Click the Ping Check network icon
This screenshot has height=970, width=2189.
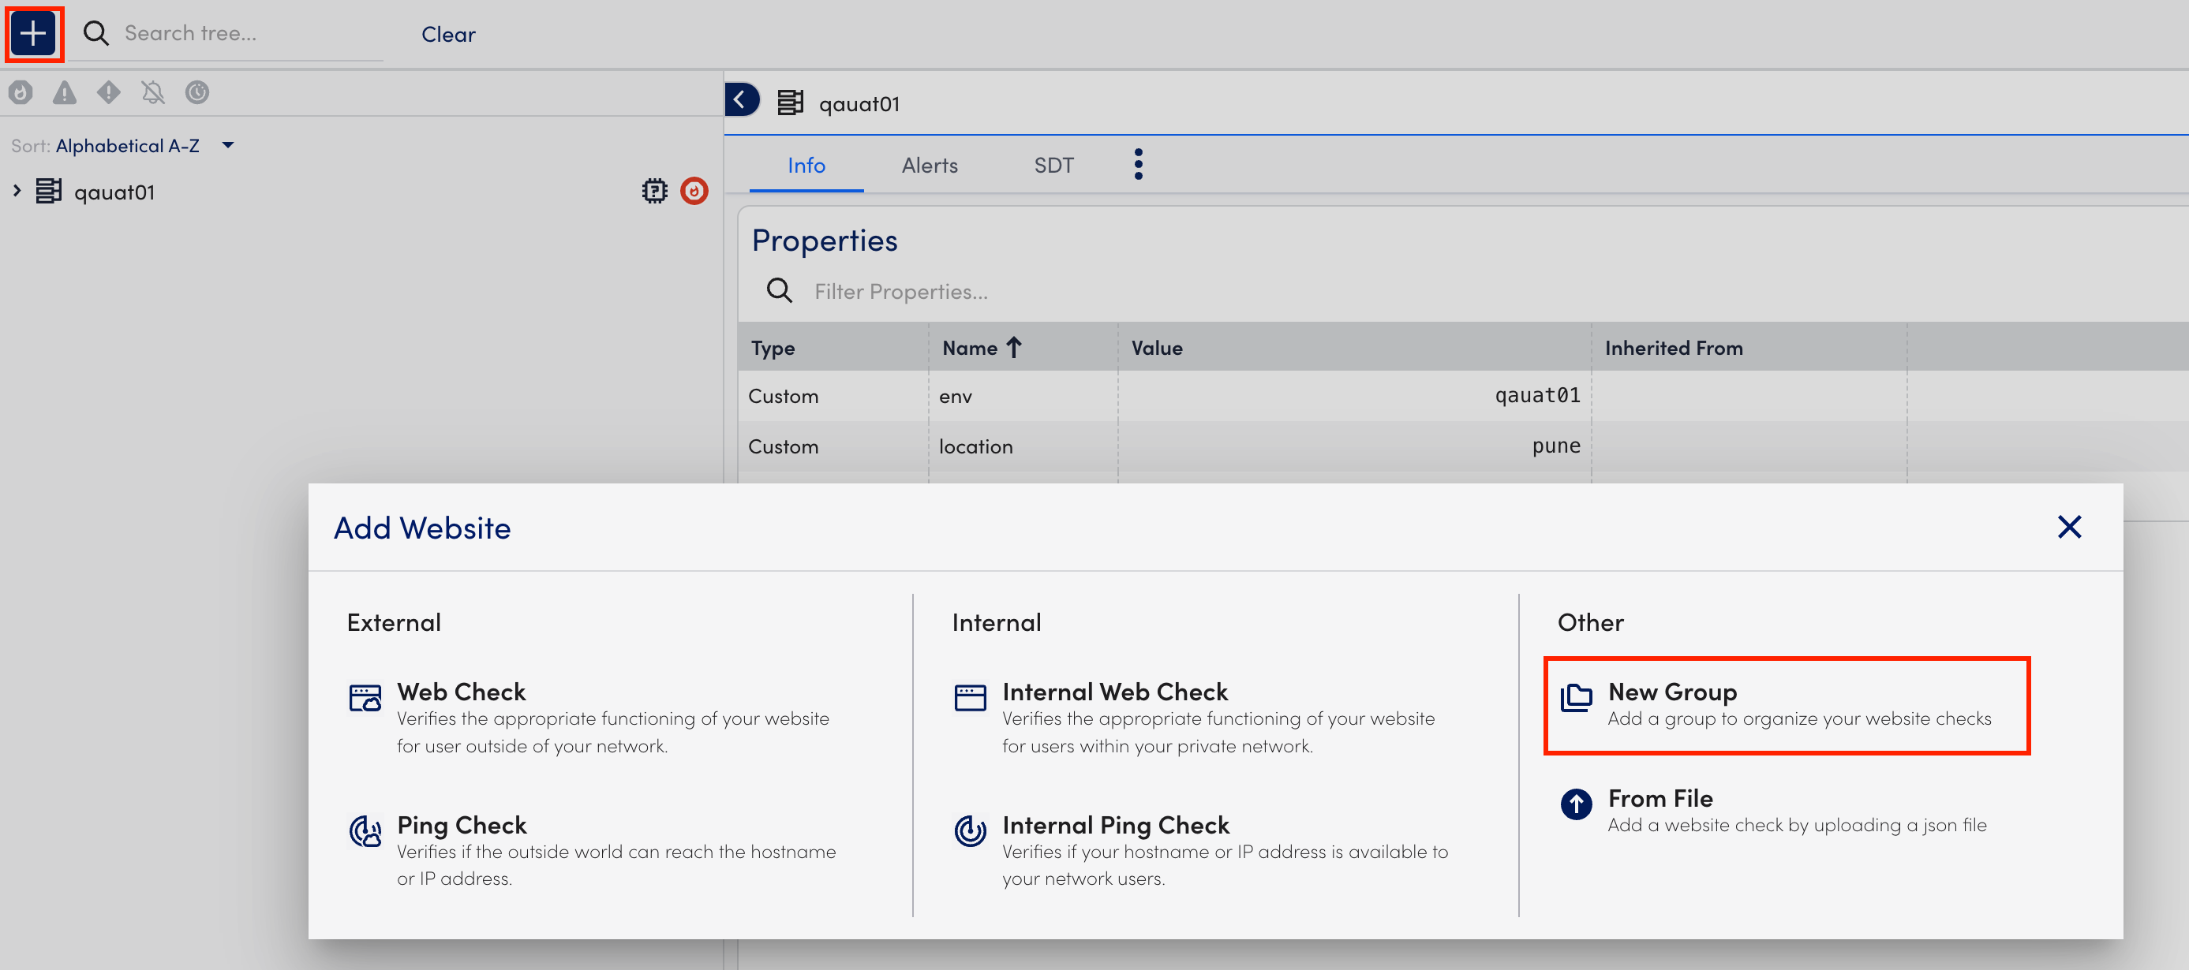tap(365, 829)
